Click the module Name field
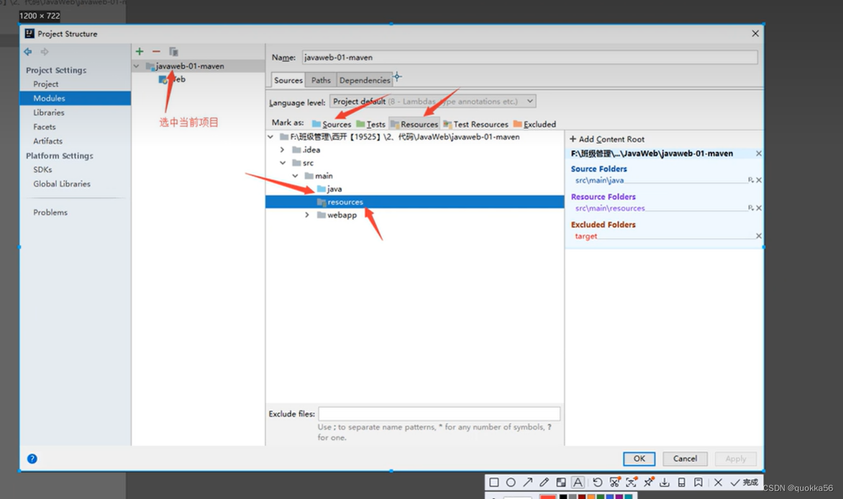Screen dimensions: 843x499 530,57
